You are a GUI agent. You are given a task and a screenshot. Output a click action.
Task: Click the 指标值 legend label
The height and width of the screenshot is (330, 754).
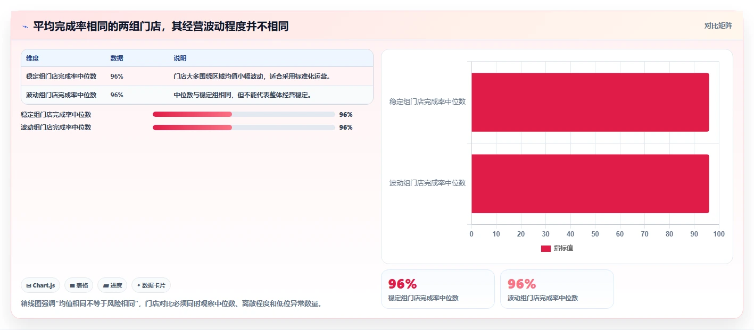pos(563,248)
